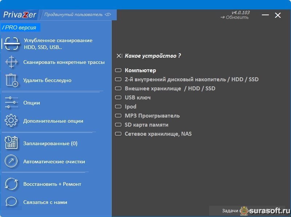Click the 'MP3 Проигрыватель' label text
The width and height of the screenshot is (291, 217).
(152, 116)
